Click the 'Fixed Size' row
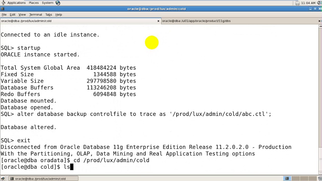Screen dimensions: 322x181 pyautogui.click(x=68, y=74)
